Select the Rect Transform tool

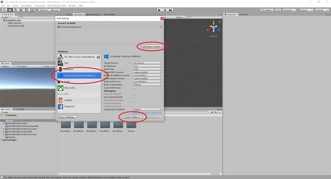[26, 10]
